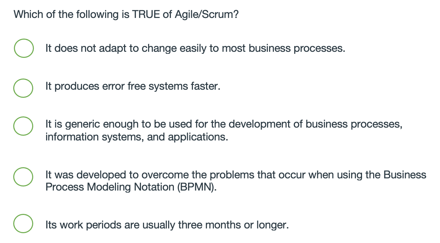Click the text 'It produces error free systems faster.'

(132, 86)
